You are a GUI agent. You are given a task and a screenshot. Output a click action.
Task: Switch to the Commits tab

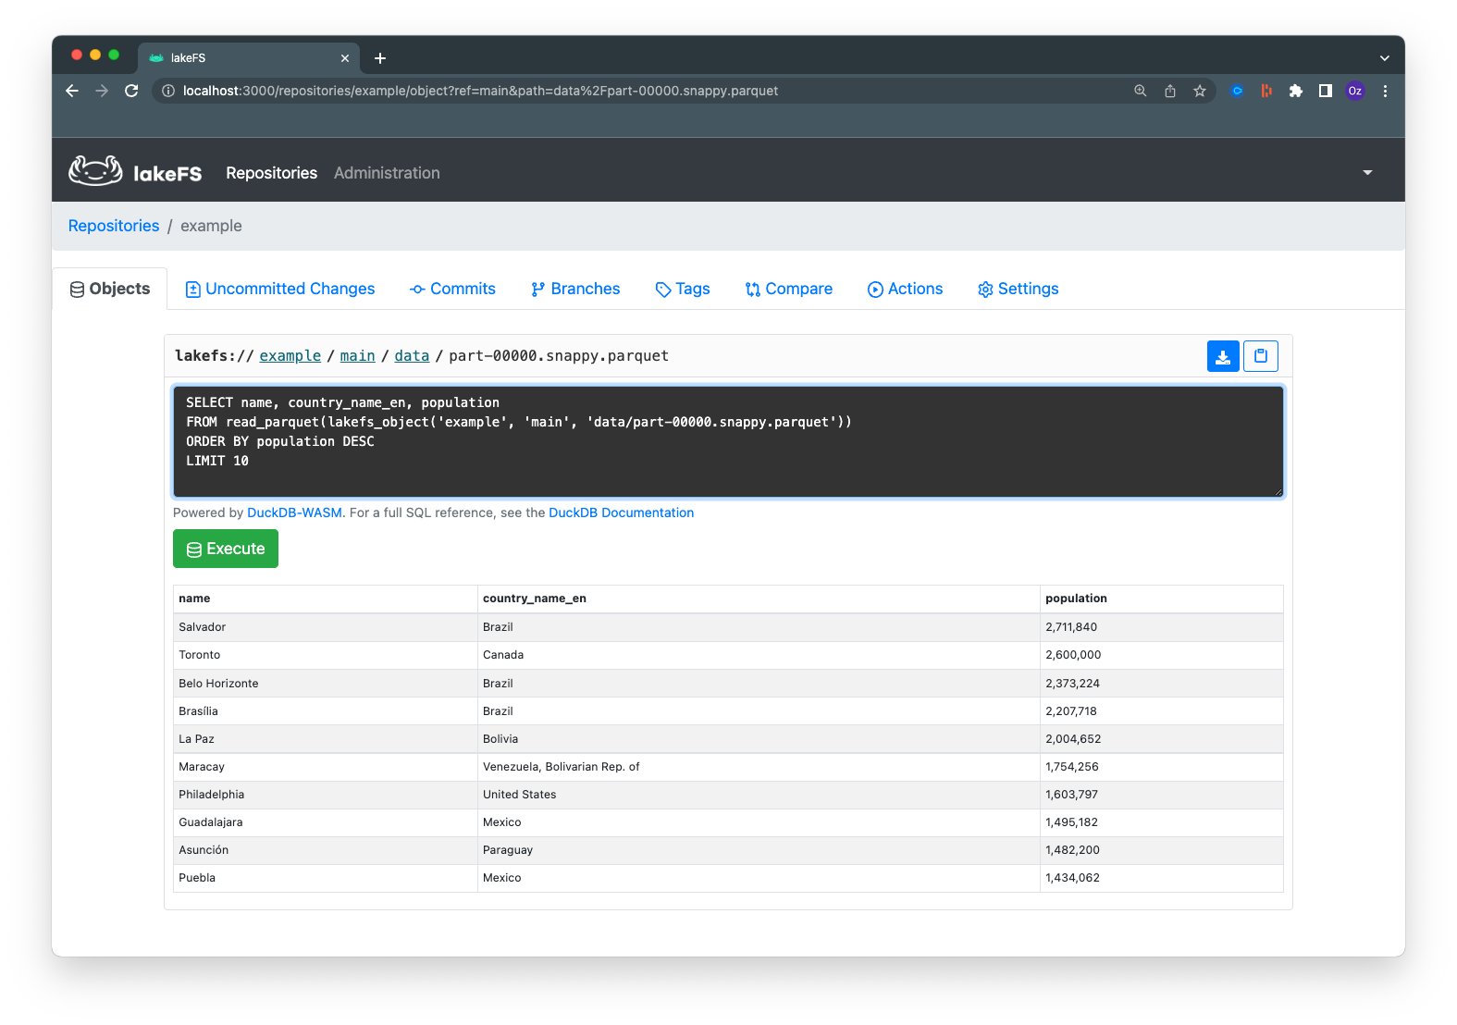452,289
